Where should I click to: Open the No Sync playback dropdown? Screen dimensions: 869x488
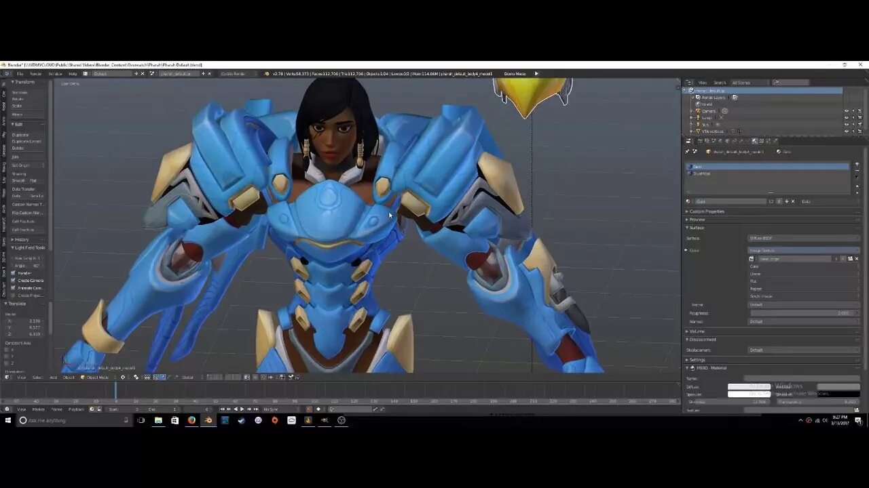click(280, 409)
